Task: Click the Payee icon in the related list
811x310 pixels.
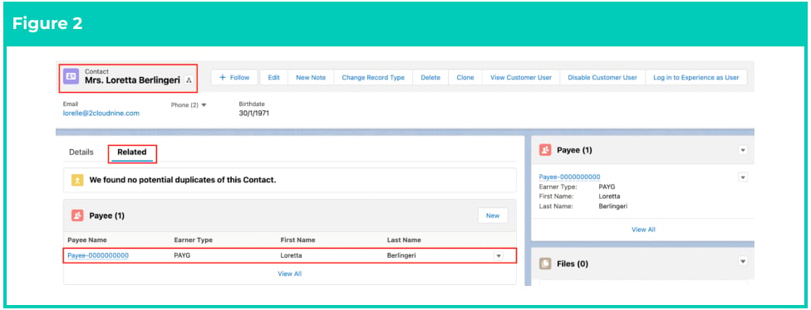Action: click(77, 216)
